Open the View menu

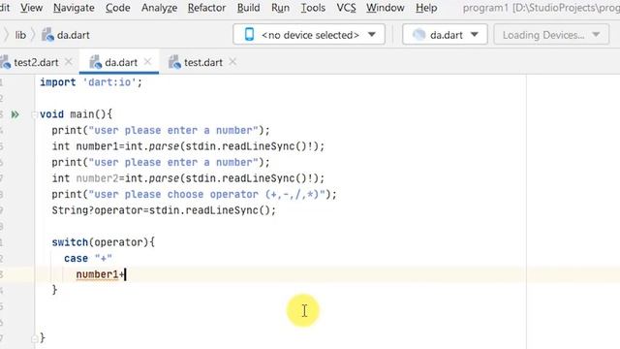(x=31, y=8)
